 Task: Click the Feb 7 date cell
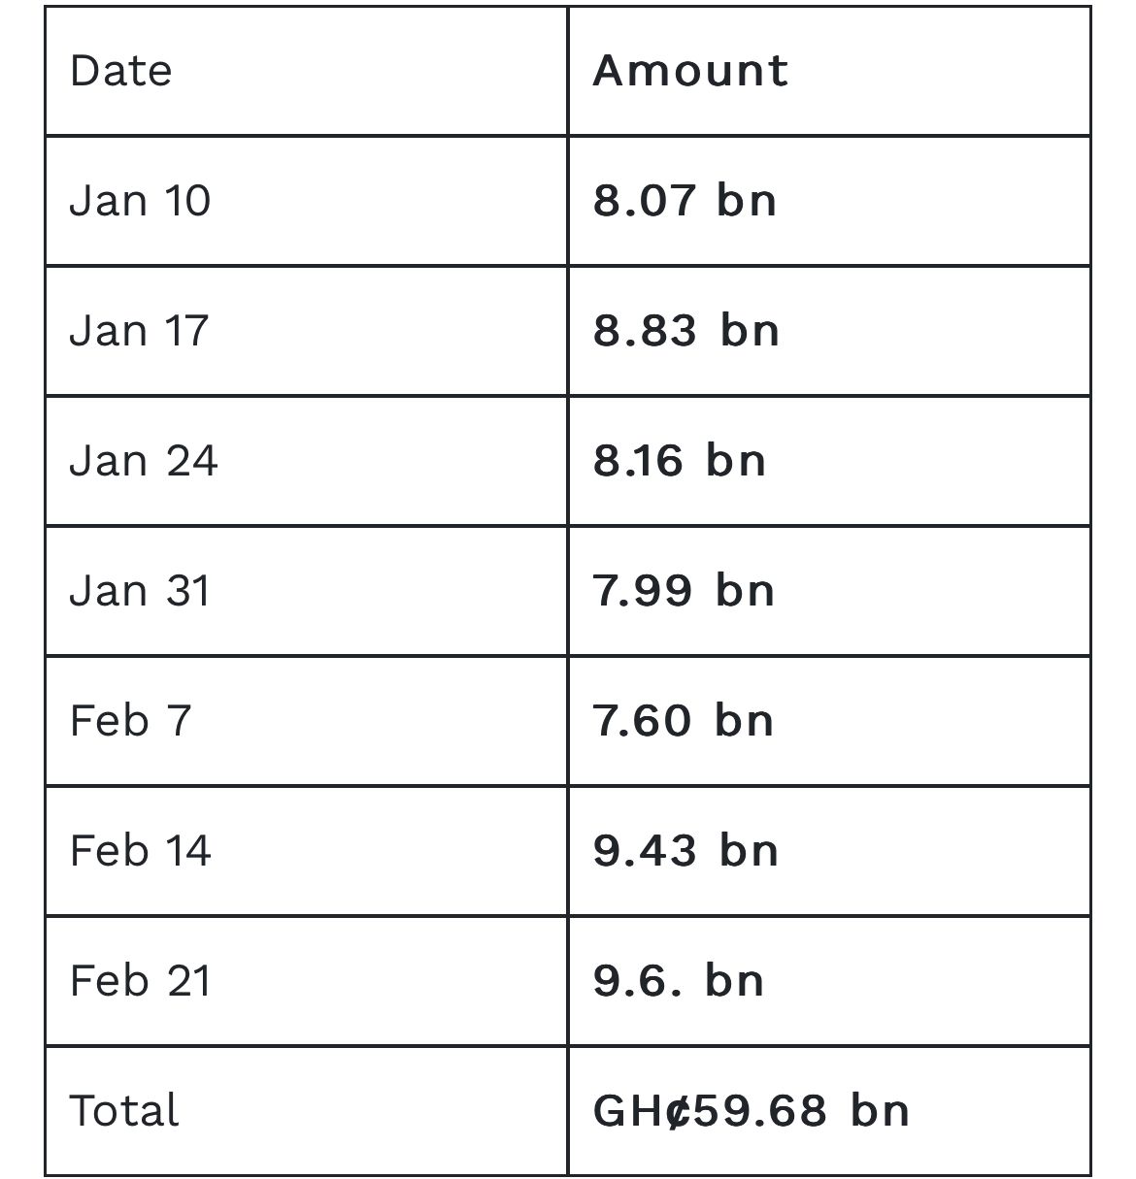[306, 721]
